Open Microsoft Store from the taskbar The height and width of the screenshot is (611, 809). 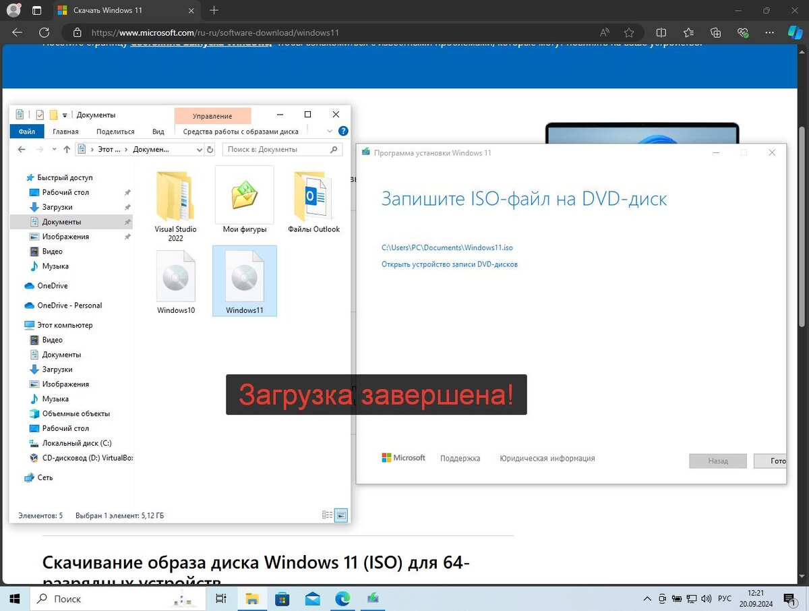pos(282,598)
